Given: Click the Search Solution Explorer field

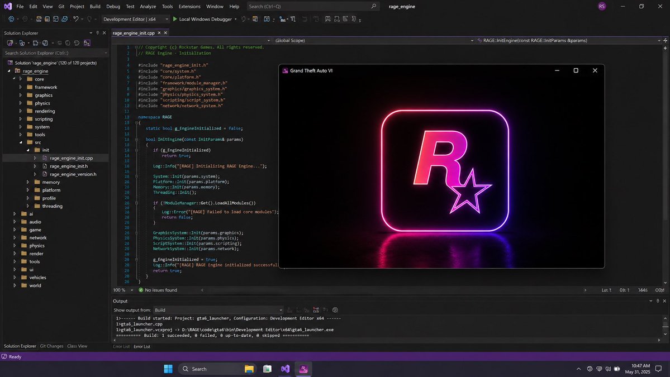Looking at the screenshot, I should point(55,53).
